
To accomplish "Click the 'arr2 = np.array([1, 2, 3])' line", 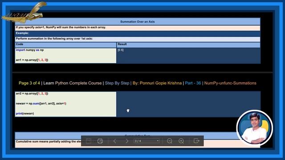I will [32, 94].
